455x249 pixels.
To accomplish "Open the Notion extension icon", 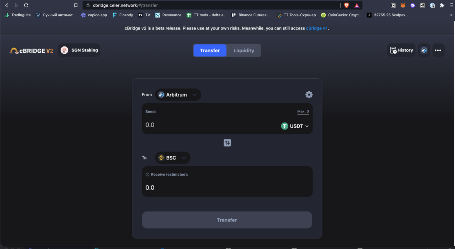I will click(393, 5).
